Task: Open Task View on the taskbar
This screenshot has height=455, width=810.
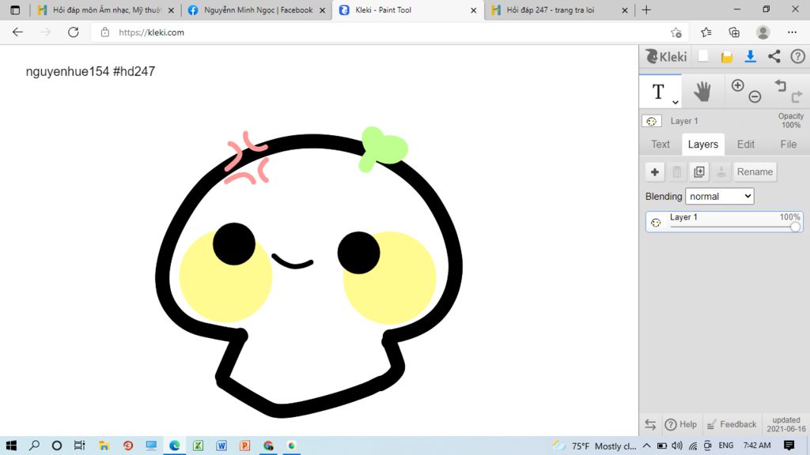Action: [80, 446]
